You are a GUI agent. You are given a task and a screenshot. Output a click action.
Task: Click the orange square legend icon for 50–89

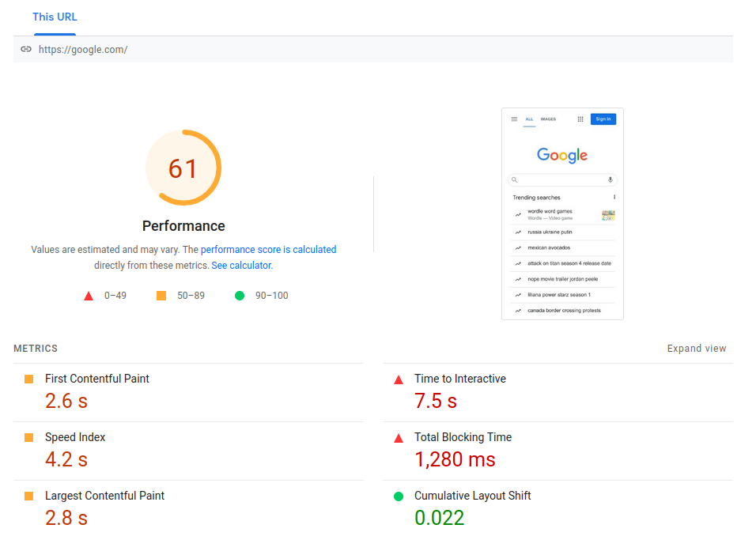pyautogui.click(x=161, y=296)
